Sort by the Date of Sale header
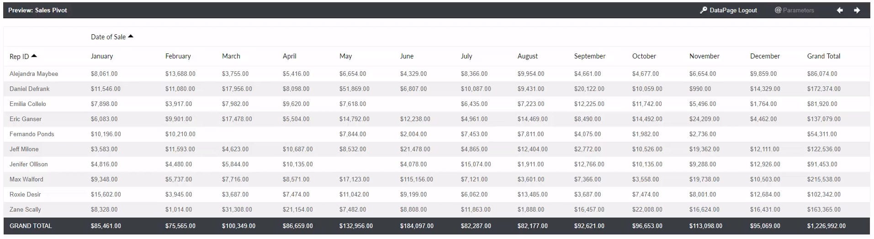 tap(108, 37)
